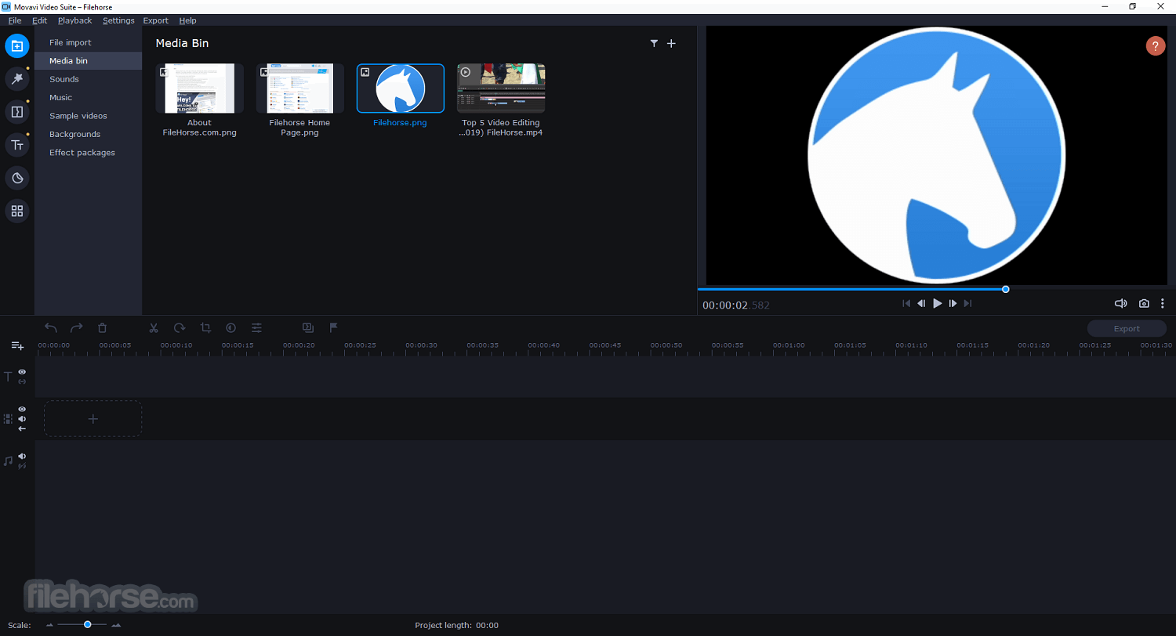Toggle video track arrow icon

tap(22, 428)
